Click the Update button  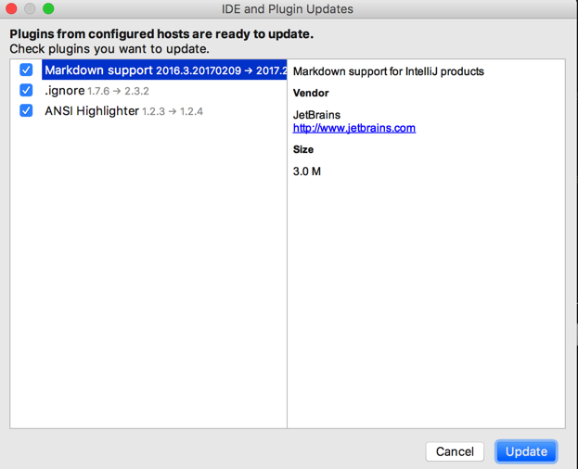[525, 451]
